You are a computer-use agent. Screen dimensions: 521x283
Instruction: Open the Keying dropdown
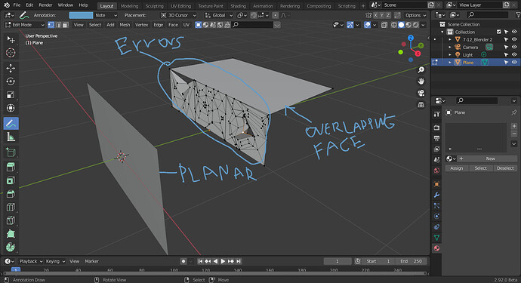pyautogui.click(x=55, y=261)
